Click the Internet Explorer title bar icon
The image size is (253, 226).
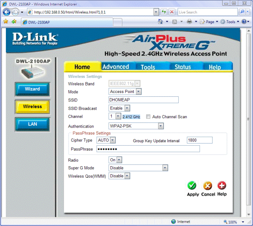[x=5, y=4]
